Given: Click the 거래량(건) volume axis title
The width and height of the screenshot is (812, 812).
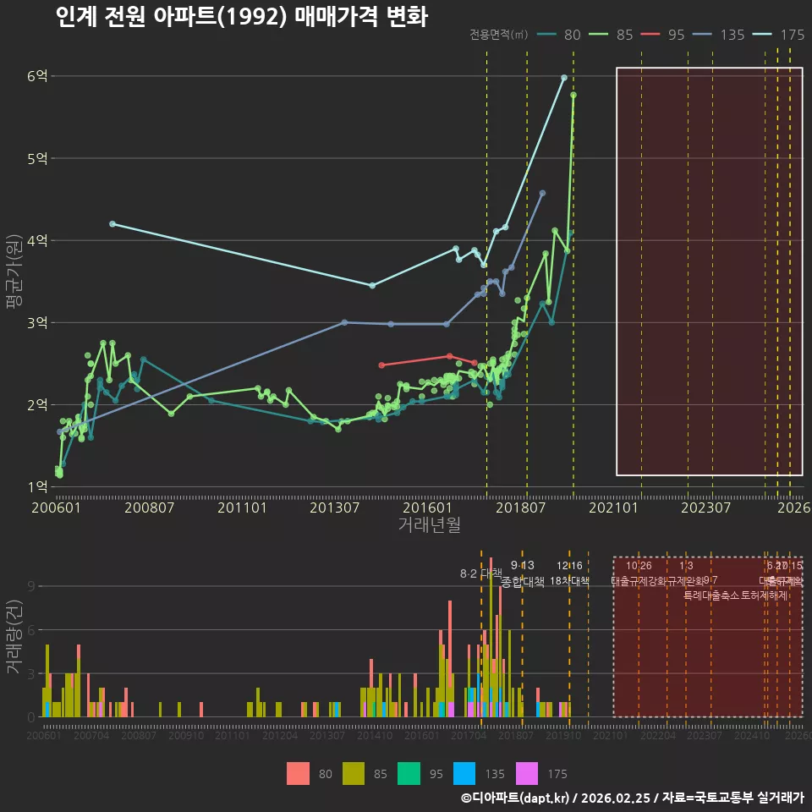Looking at the screenshot, I should click(x=14, y=637).
